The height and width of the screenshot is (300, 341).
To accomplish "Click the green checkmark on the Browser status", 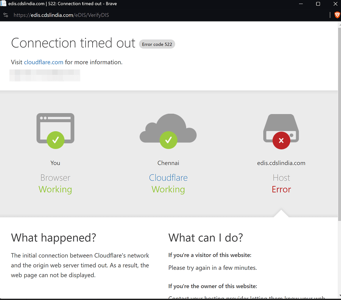I will click(x=55, y=140).
